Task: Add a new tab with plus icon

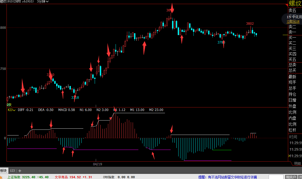Action: coord(20,171)
